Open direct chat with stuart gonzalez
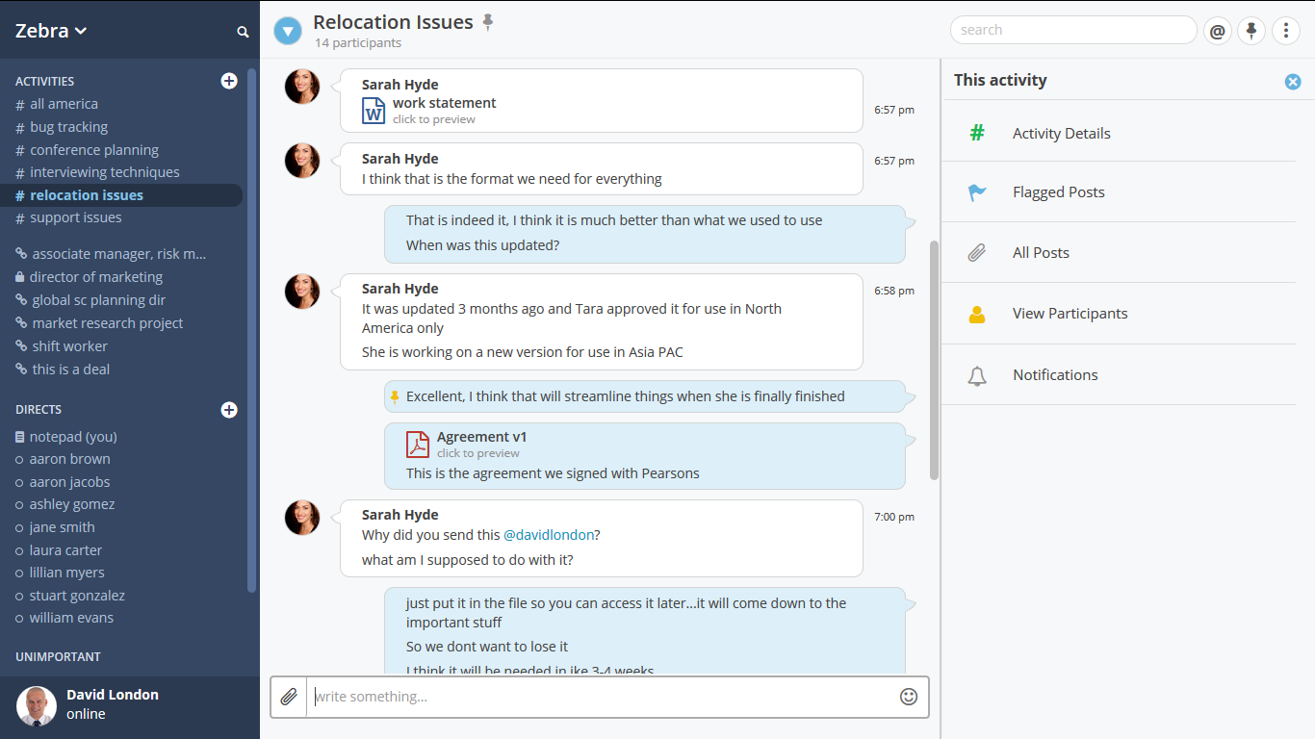 (x=77, y=596)
